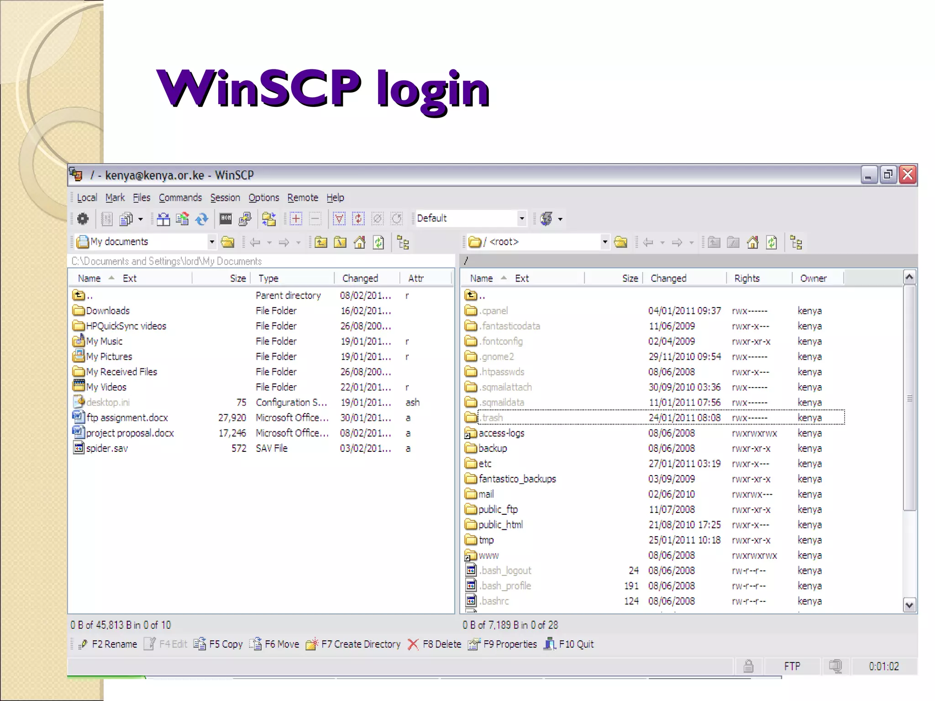This screenshot has height=701, width=935.
Task: Open the Mark menu
Action: (x=115, y=198)
